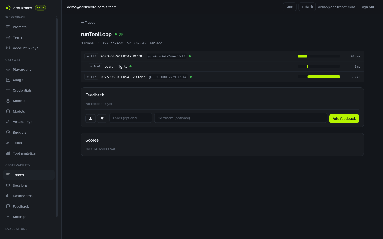Click the 1,397 tokens value
Image resolution: width=383 pixels, height=239 pixels.
[x=110, y=43]
